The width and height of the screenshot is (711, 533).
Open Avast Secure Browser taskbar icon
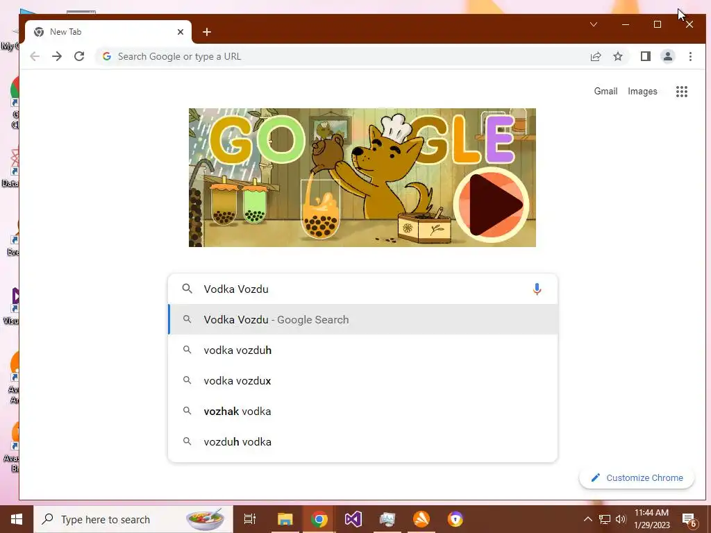click(455, 519)
